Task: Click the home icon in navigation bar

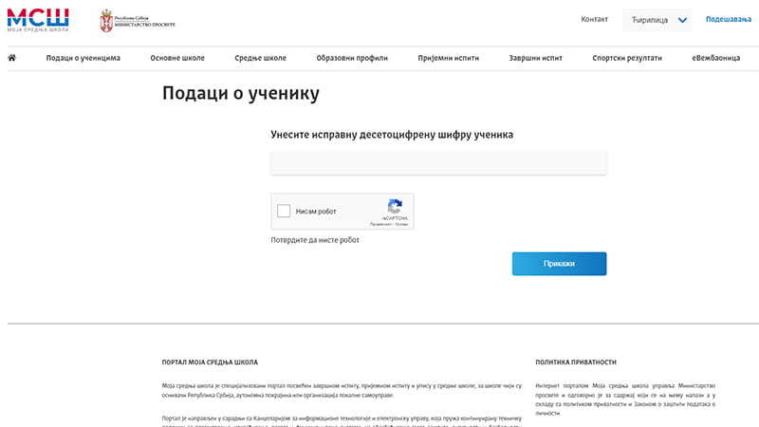Action: coord(12,58)
